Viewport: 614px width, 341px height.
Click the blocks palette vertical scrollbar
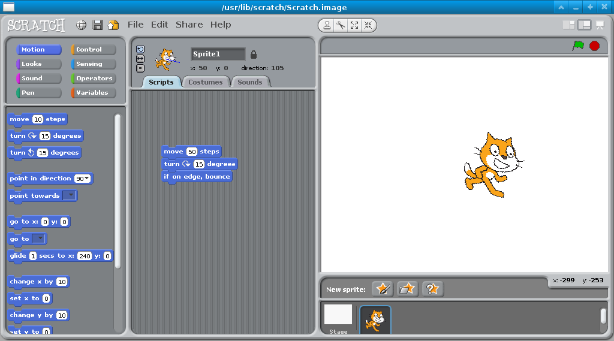click(x=118, y=191)
